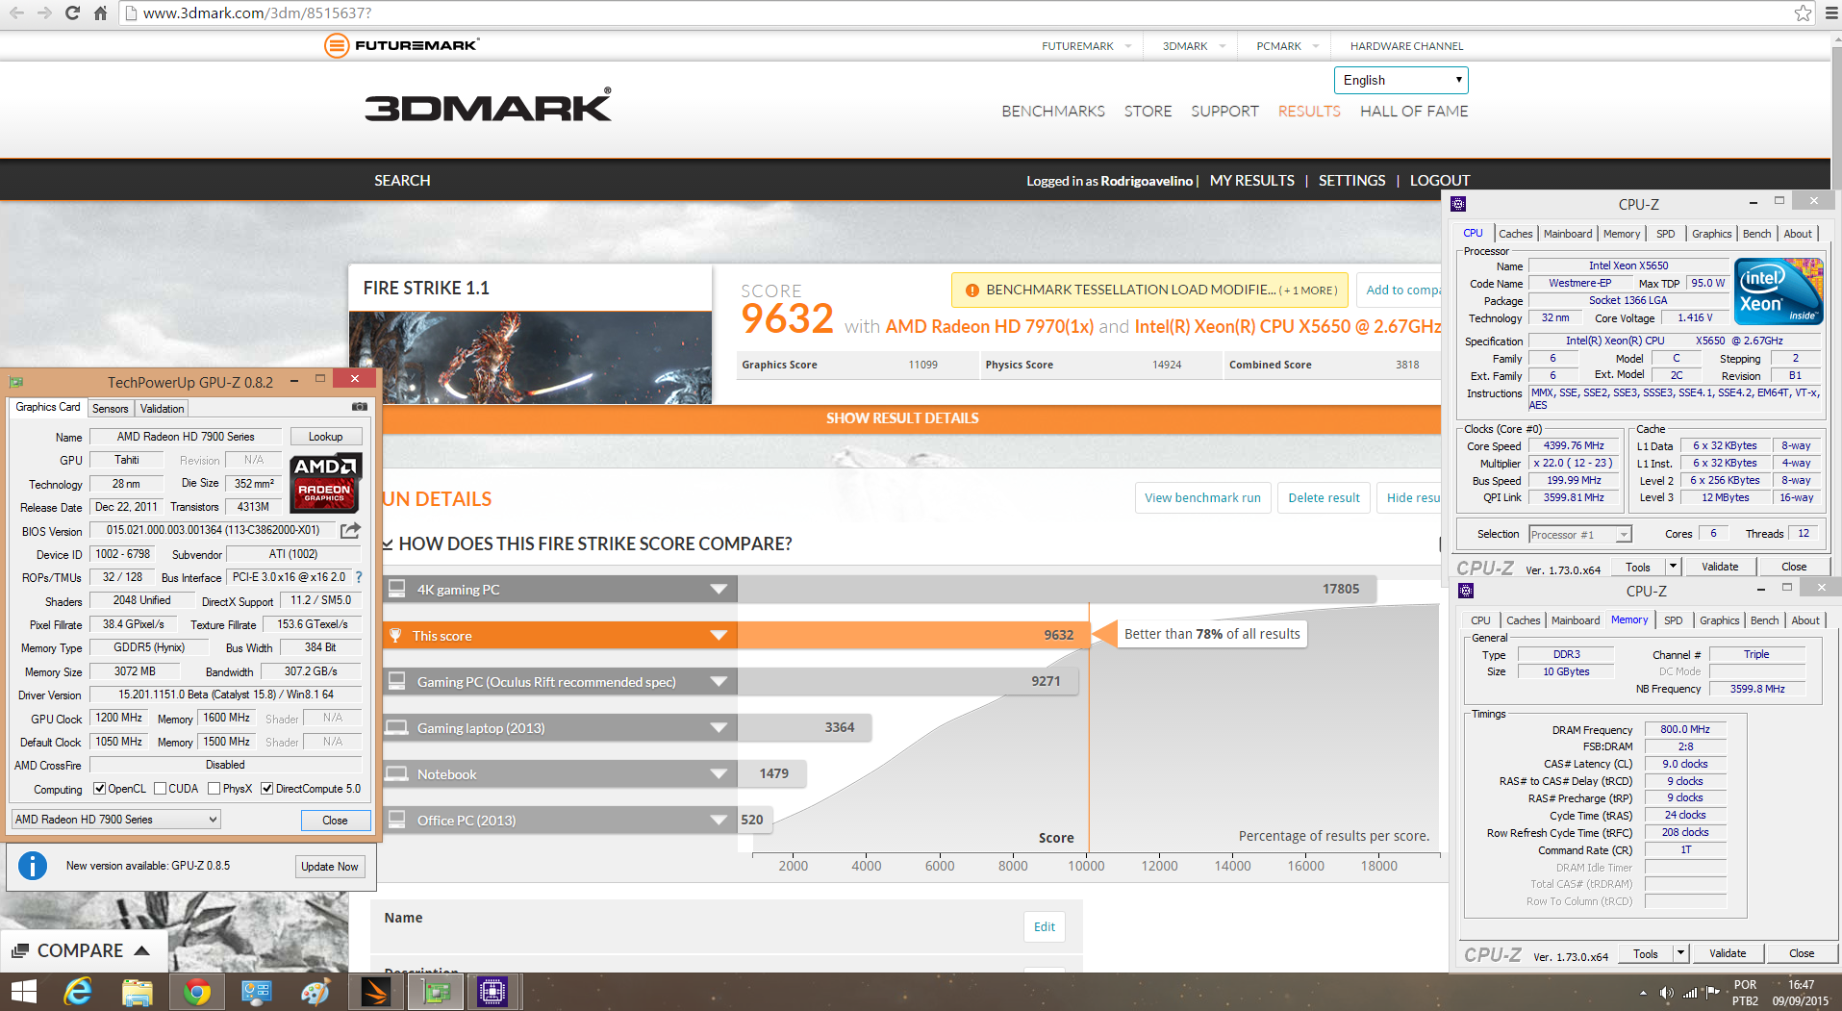Click the bus interface question mark in GPU-Z
The height and width of the screenshot is (1011, 1842).
359,577
